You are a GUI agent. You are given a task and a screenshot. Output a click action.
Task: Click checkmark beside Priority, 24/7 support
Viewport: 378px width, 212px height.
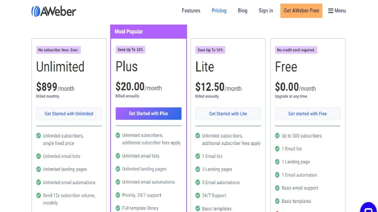(x=118, y=195)
